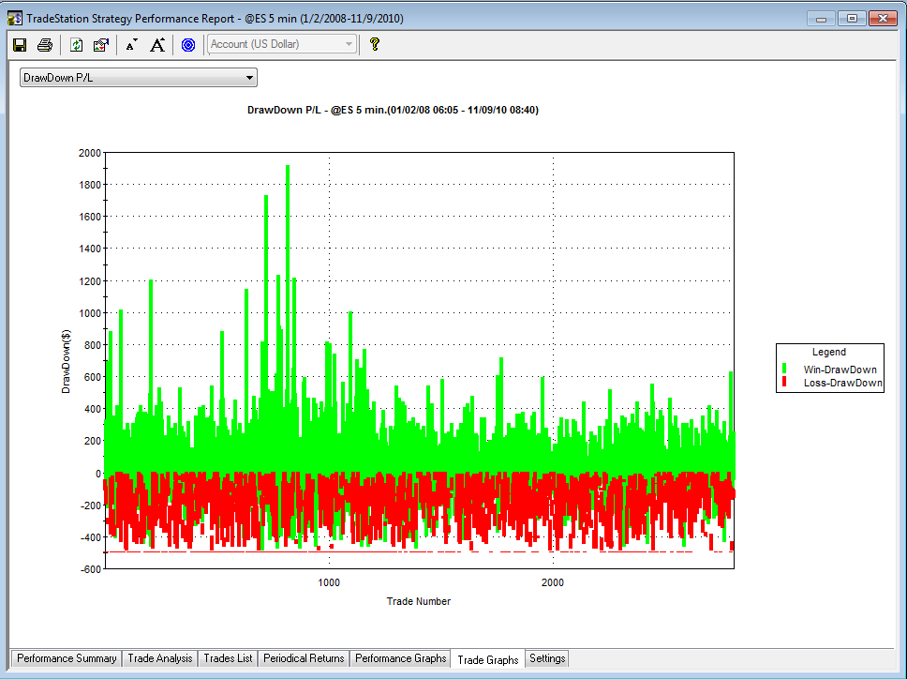Open the Trade Analysis tab

click(x=159, y=658)
